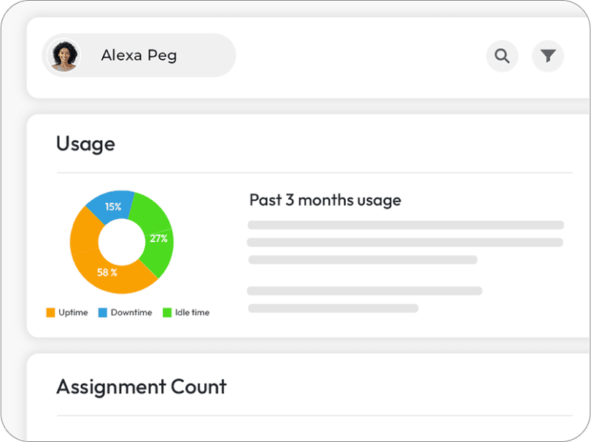Click the search magnifier icon
Image resolution: width=591 pixels, height=442 pixels.
point(502,56)
